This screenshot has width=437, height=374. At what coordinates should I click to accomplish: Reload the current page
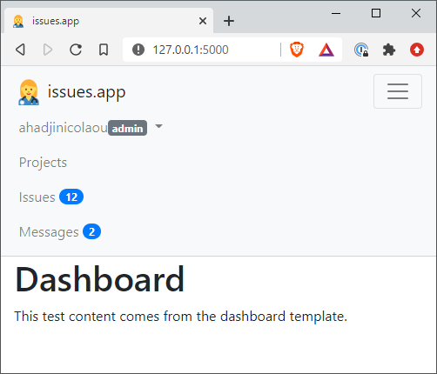(76, 50)
